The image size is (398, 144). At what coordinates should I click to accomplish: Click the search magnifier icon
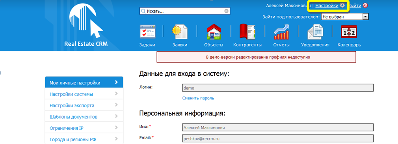coord(143,11)
